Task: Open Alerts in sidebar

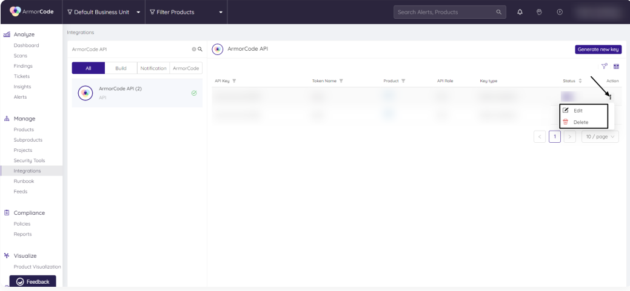Action: (x=20, y=97)
